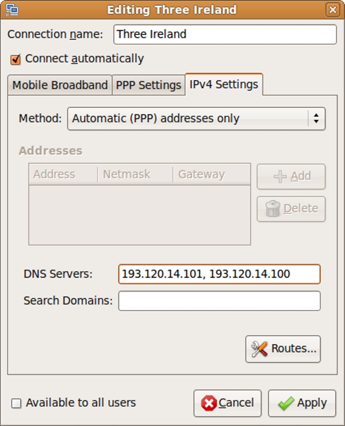This screenshot has width=345, height=426.
Task: Open the Routes settings
Action: click(283, 349)
